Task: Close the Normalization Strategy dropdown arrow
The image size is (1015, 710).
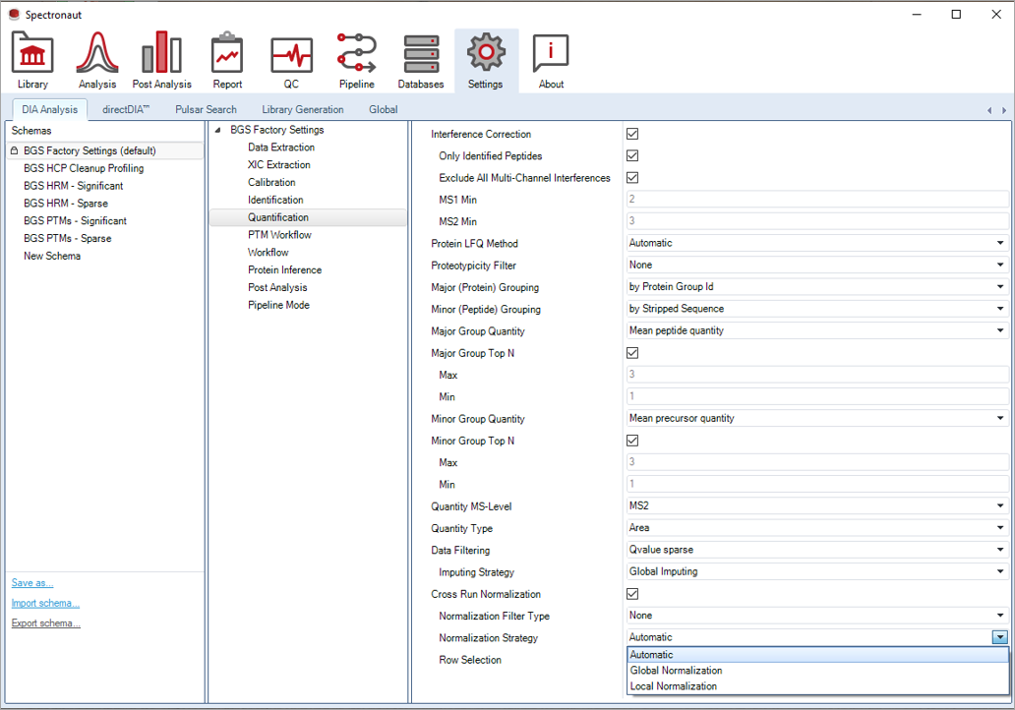Action: 1000,637
